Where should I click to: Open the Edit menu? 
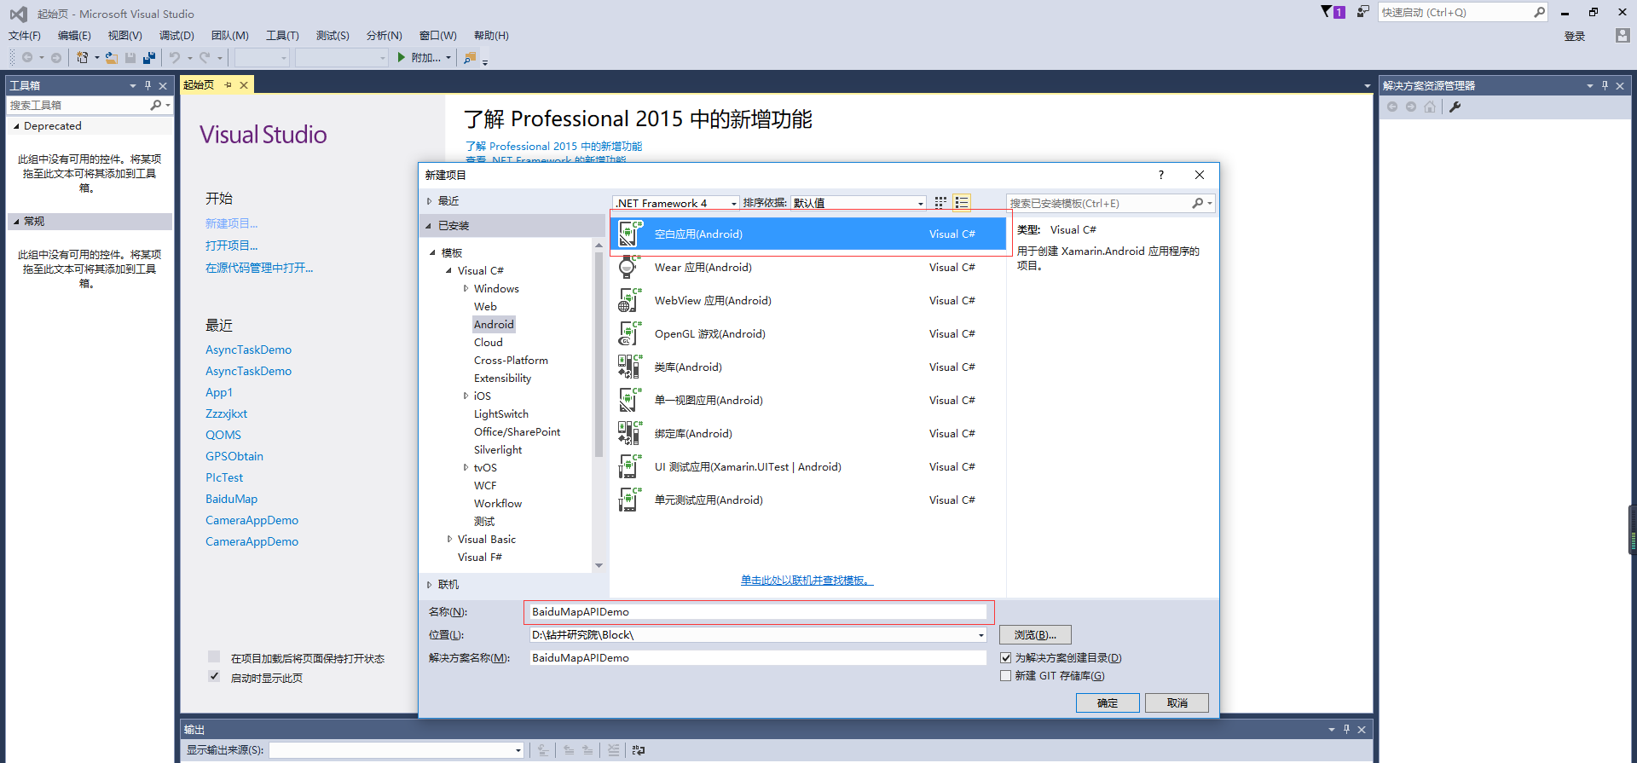click(74, 35)
